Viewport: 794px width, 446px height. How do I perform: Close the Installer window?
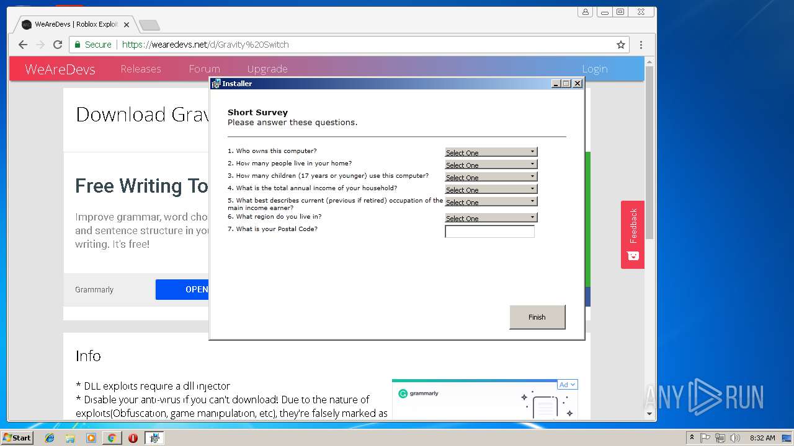[577, 84]
